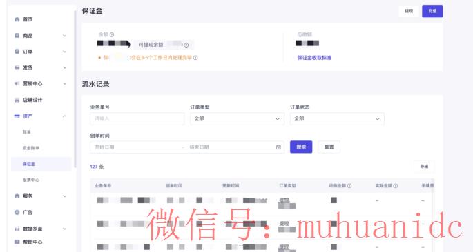This screenshot has height=252, width=473.
Task: Click the 创单时间 column header
Action: point(174,185)
